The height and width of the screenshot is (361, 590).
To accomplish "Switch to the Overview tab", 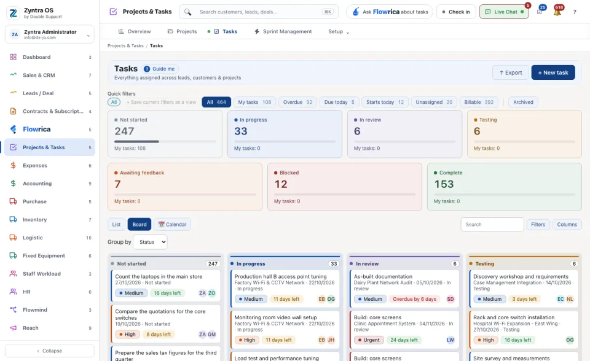I will tap(135, 31).
